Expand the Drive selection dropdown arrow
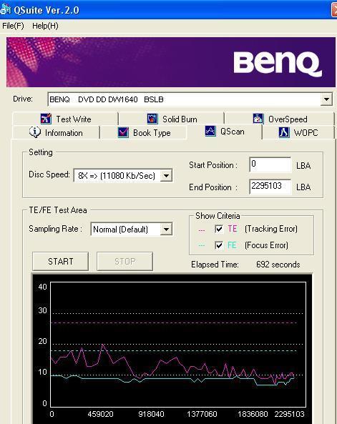 tap(326, 99)
